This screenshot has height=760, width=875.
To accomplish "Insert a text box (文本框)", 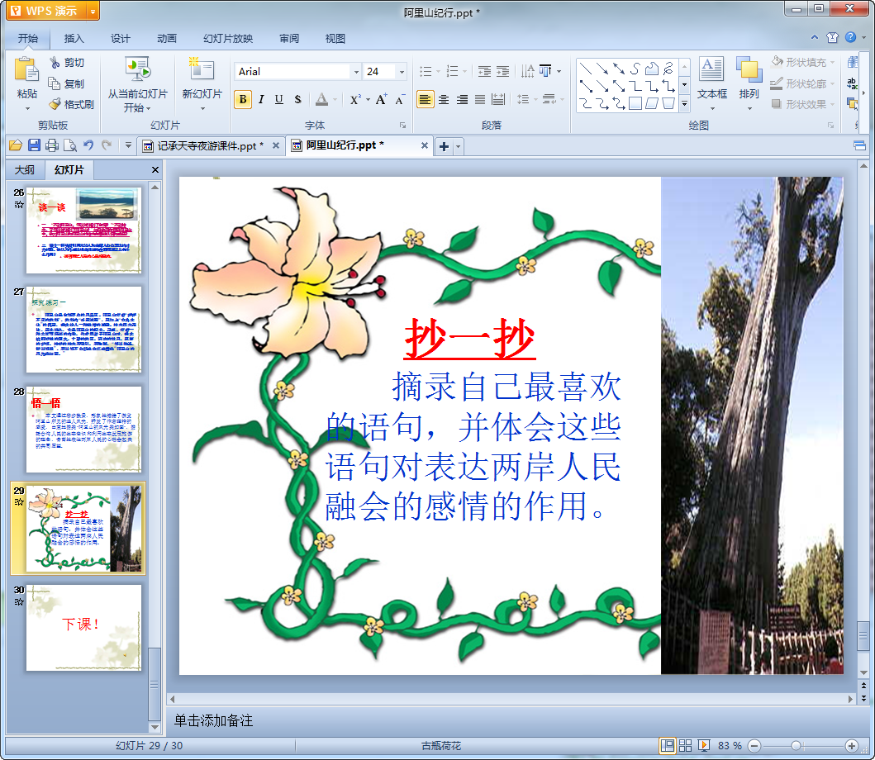I will tap(711, 83).
